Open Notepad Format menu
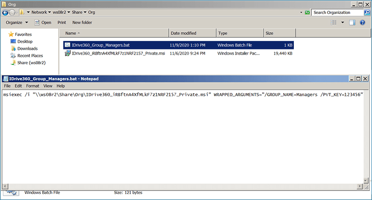This screenshot has width=372, height=200. [33, 86]
